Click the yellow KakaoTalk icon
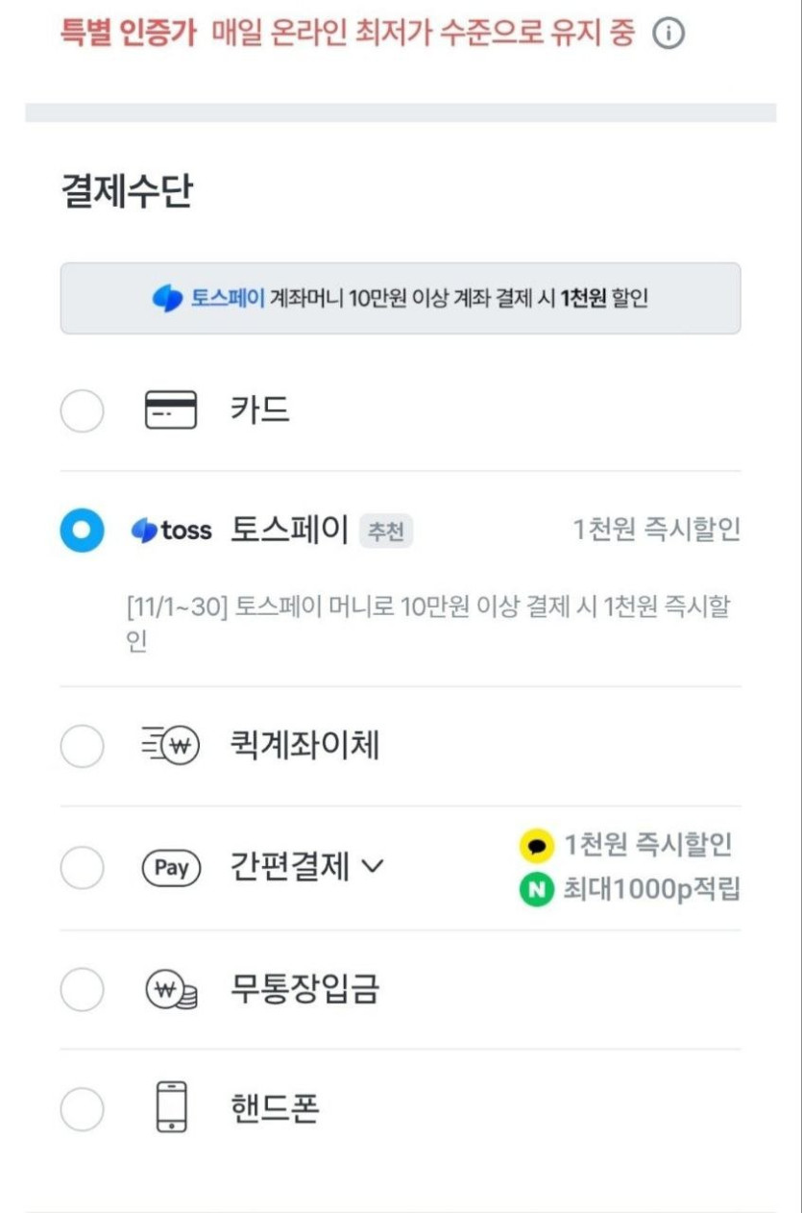This screenshot has height=1213, width=802. [x=537, y=846]
